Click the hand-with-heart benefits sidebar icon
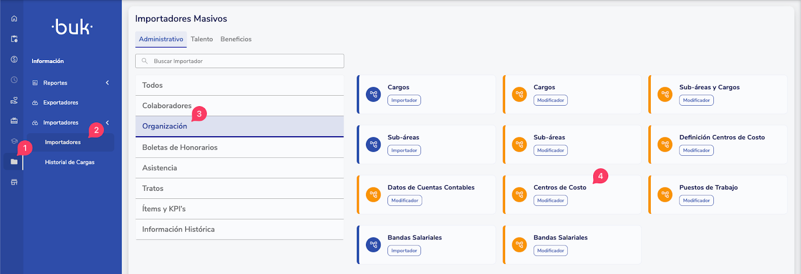The width and height of the screenshot is (801, 274). [x=14, y=100]
